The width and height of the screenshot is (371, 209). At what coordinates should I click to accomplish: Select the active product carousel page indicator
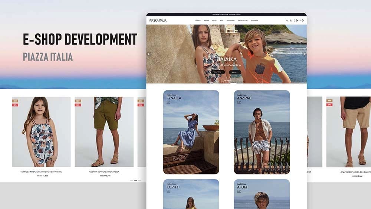pos(135,180)
